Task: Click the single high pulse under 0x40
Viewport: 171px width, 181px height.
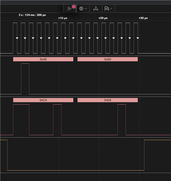Action: (25, 79)
